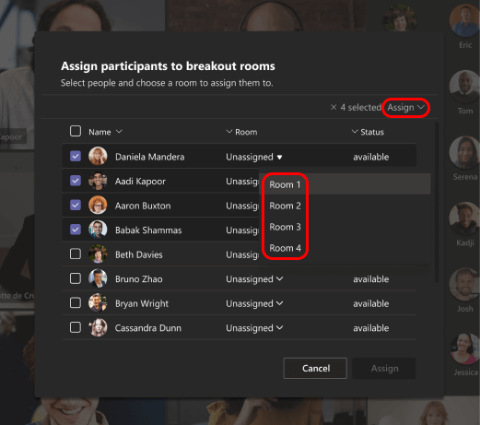
Task: Click Josh's avatar in participant strip
Action: (x=465, y=284)
